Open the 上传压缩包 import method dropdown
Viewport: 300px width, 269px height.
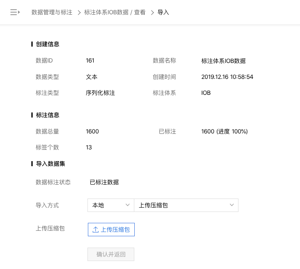186,205
